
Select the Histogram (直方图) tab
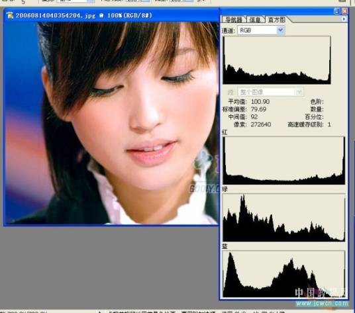pos(276,20)
